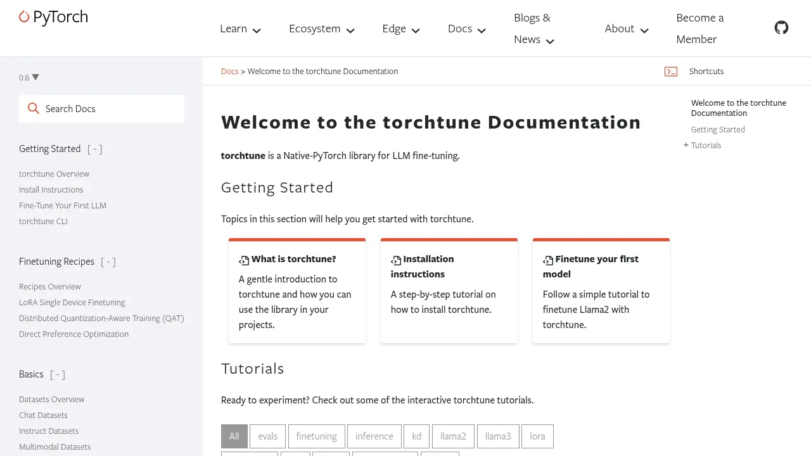Select the All tutorial filter tag
This screenshot has width=811, height=456.
click(234, 436)
